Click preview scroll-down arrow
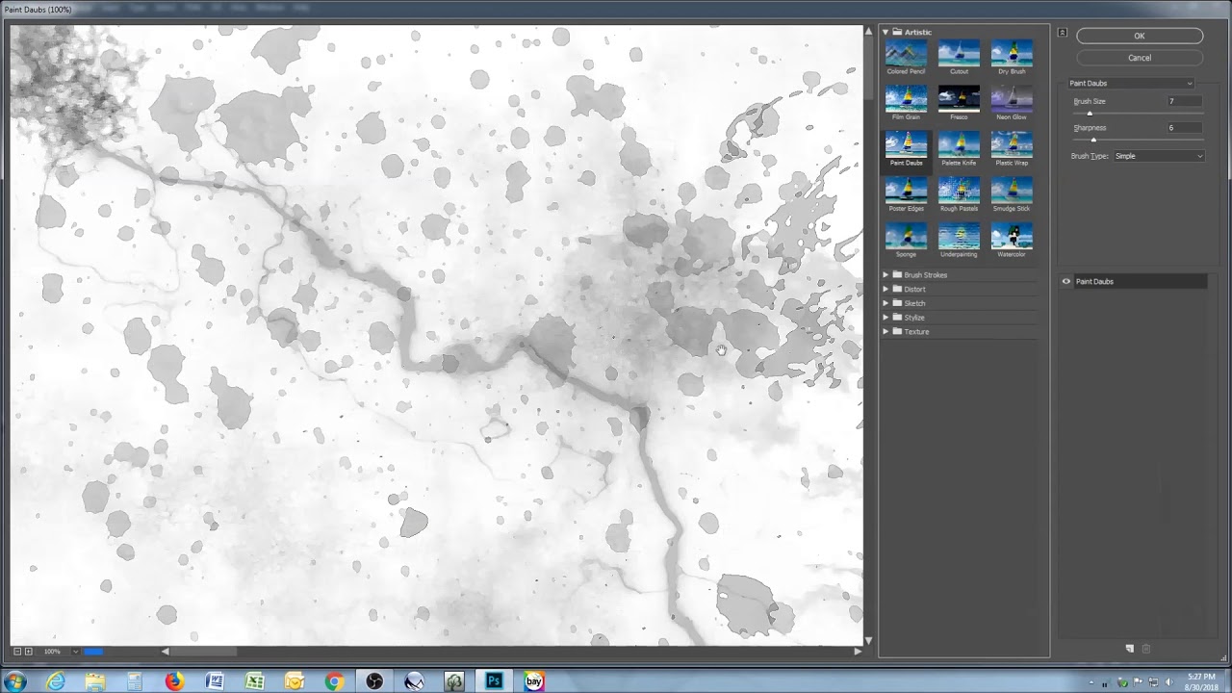 tap(868, 640)
